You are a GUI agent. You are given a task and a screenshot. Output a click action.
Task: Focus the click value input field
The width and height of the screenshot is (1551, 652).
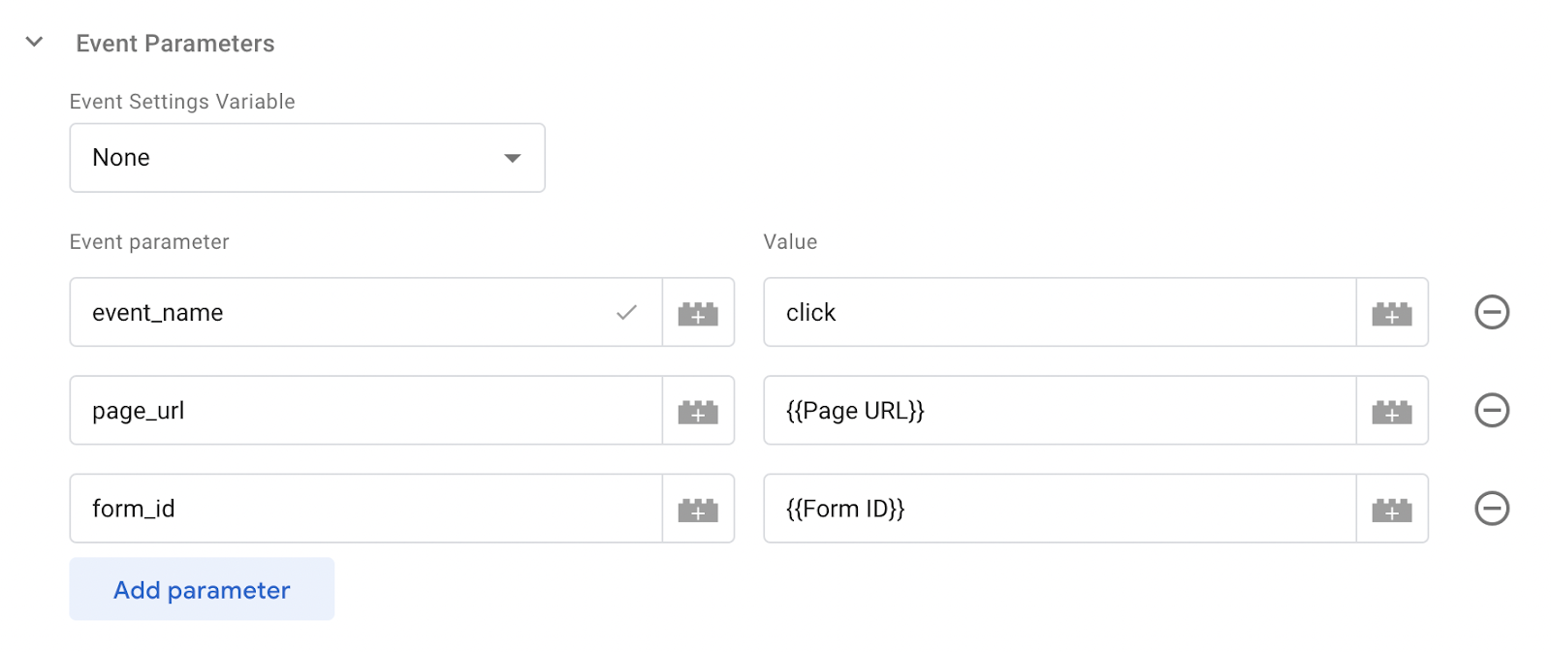[1059, 313]
